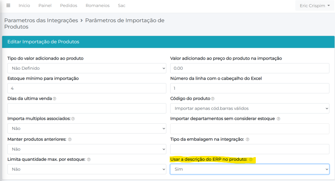Image resolution: width=335 pixels, height=181 pixels.
Task: Click help icon for Importa multiplos associados
Action: 73,119
